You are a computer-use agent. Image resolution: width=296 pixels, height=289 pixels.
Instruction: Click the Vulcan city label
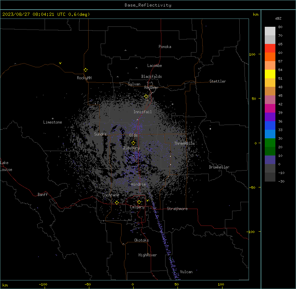point(186,272)
